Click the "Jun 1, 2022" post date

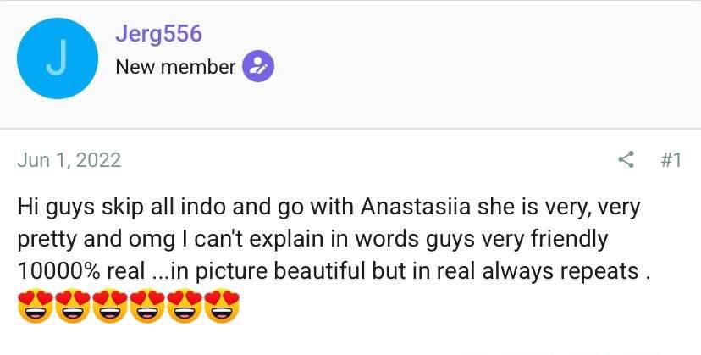point(69,159)
